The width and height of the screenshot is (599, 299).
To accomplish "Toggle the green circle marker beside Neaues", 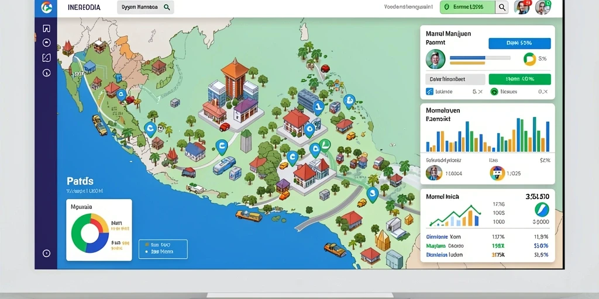I will [x=494, y=92].
